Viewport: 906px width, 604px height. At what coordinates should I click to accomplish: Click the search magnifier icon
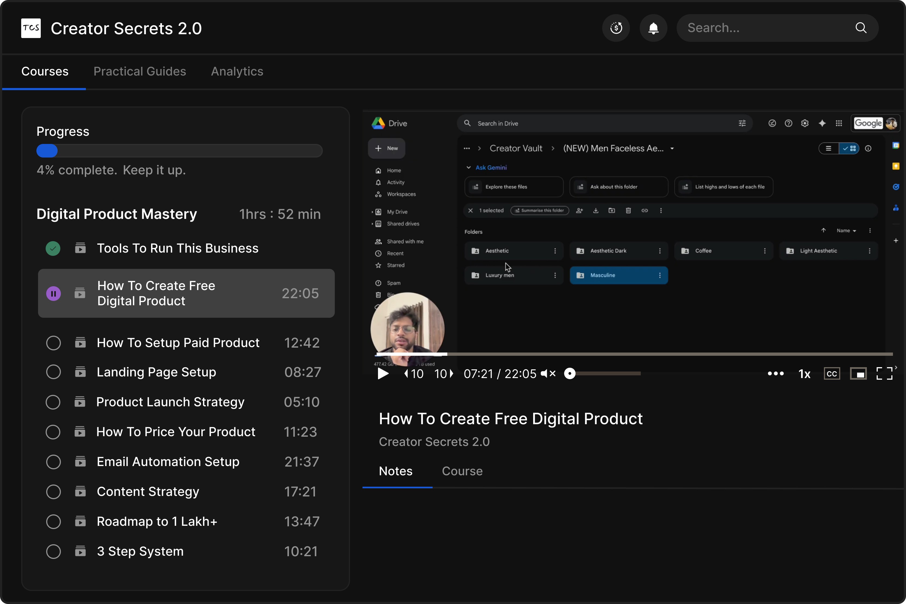pyautogui.click(x=861, y=28)
